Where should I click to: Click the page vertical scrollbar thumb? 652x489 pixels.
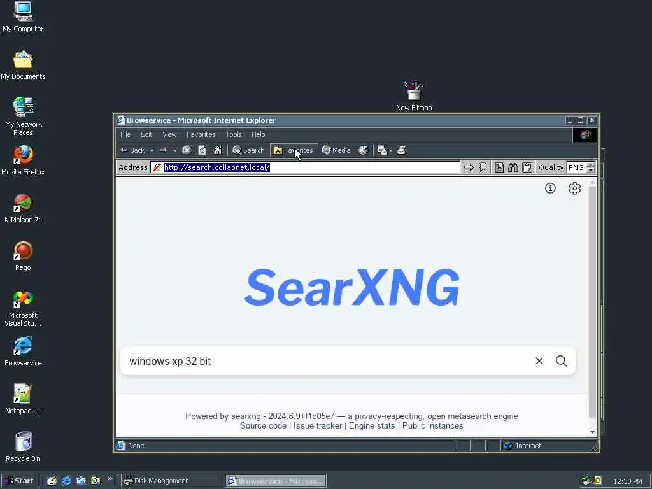[593, 302]
